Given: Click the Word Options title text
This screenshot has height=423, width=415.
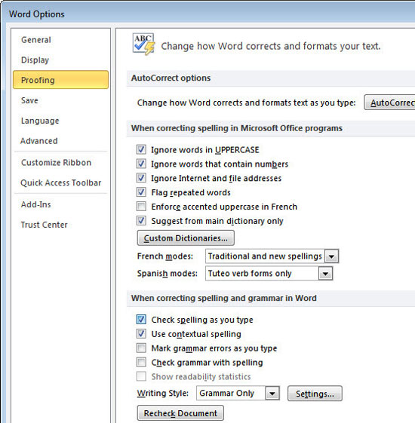Looking at the screenshot, I should 37,14.
